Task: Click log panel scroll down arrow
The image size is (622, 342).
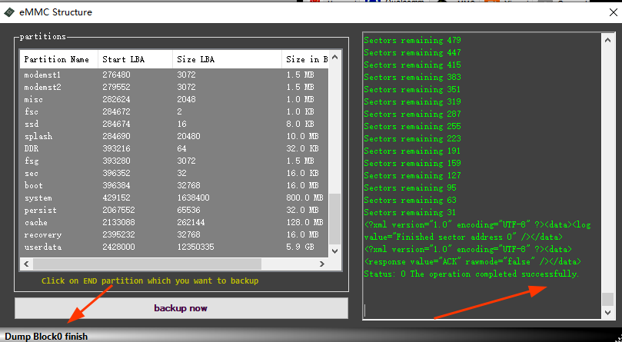Action: tap(607, 313)
